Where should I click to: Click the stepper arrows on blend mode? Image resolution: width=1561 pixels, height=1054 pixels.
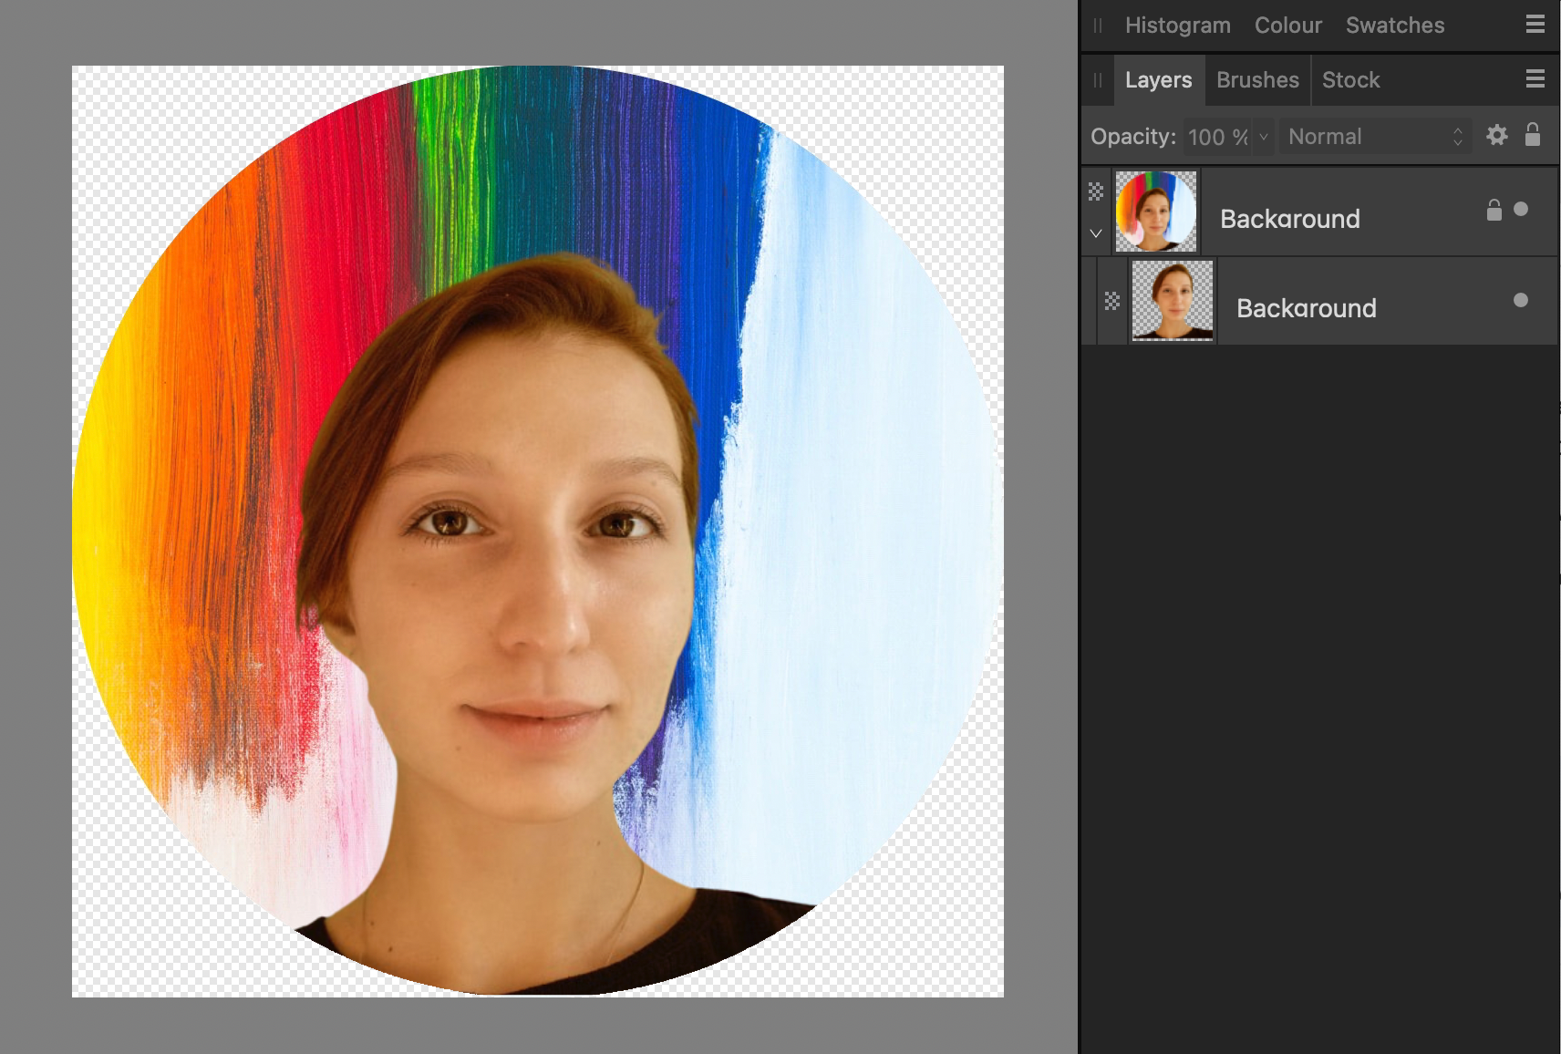[x=1458, y=137]
